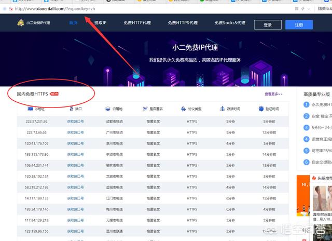Get port number for 106.44.231.141
Screen dimensions: 332x241
75,165
